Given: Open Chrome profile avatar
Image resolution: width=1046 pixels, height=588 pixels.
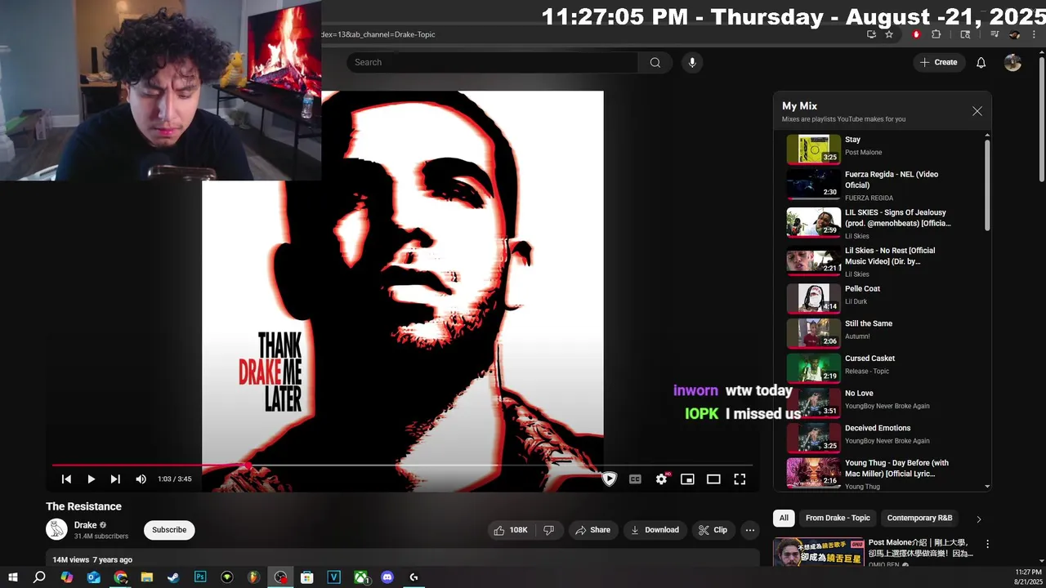Looking at the screenshot, I should coord(1014,34).
